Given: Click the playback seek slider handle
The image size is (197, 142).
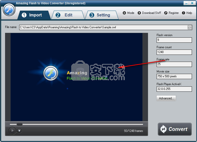Looking at the screenshot, I should 19,124.
